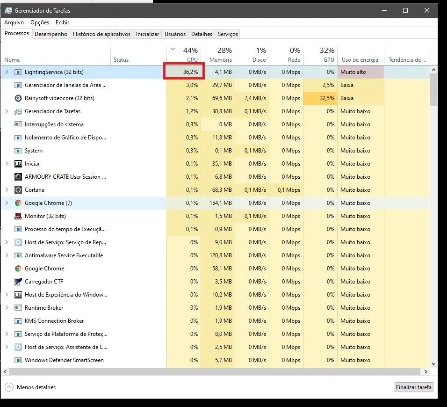Open the Exibir menu

point(63,22)
